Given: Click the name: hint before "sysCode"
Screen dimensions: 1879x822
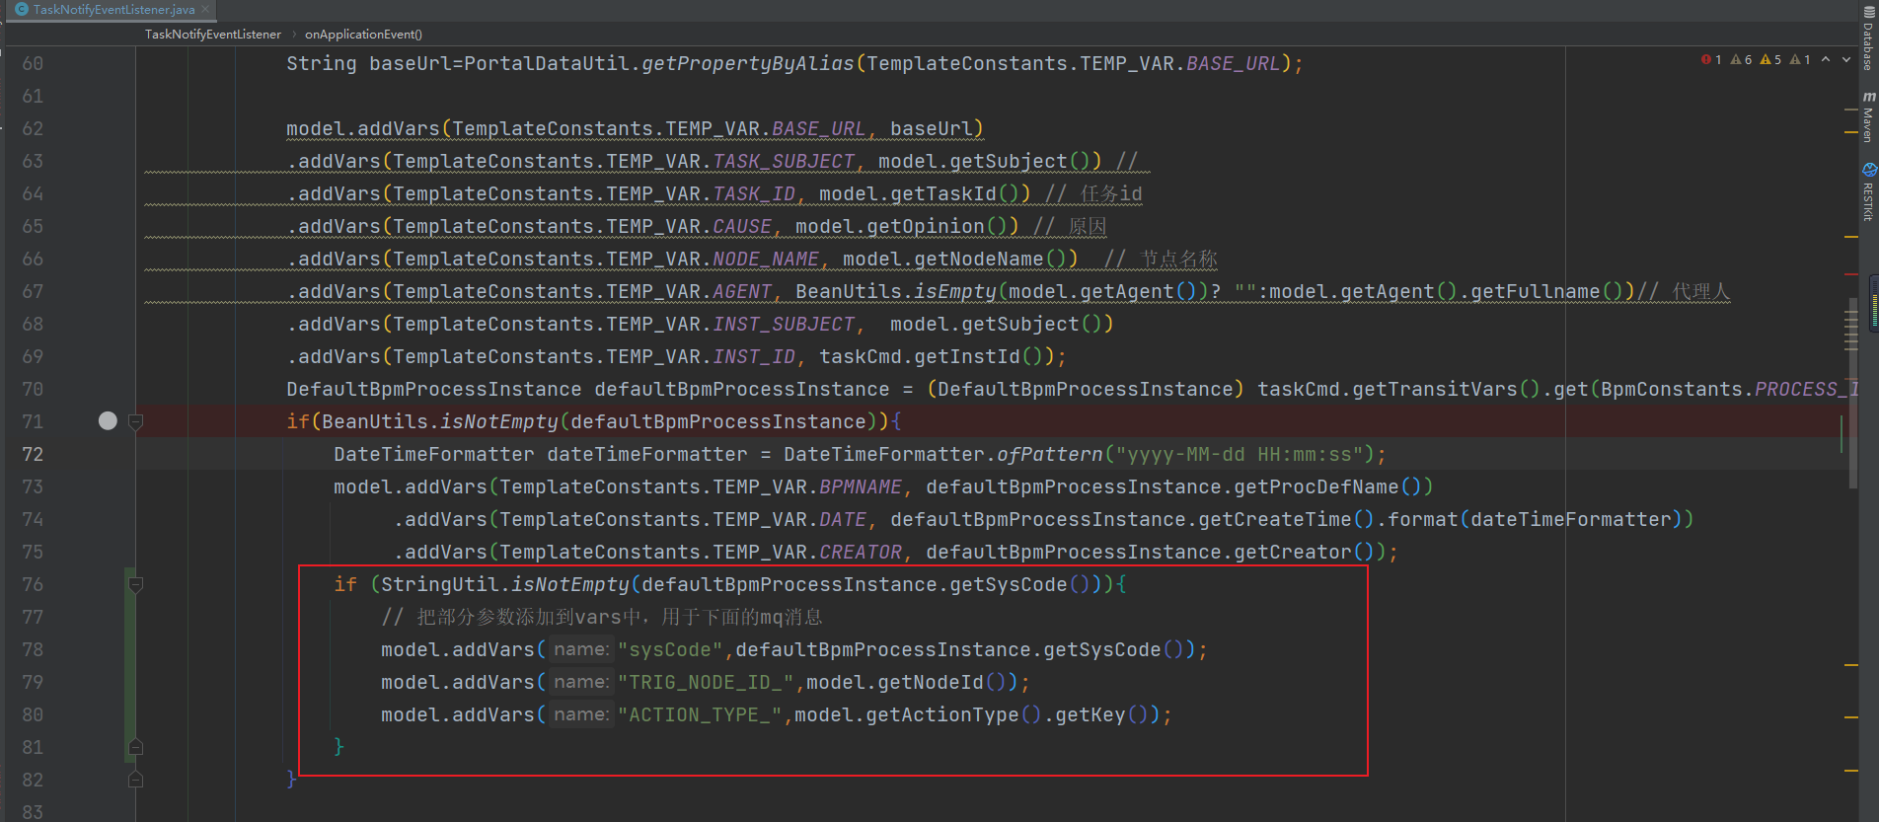Looking at the screenshot, I should (581, 649).
